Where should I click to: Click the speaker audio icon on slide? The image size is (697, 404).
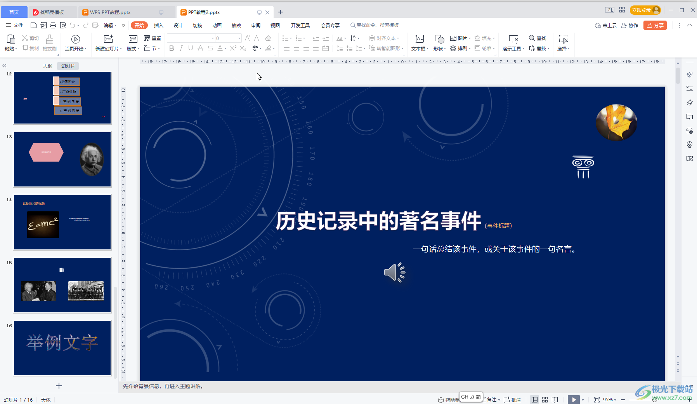(x=395, y=272)
